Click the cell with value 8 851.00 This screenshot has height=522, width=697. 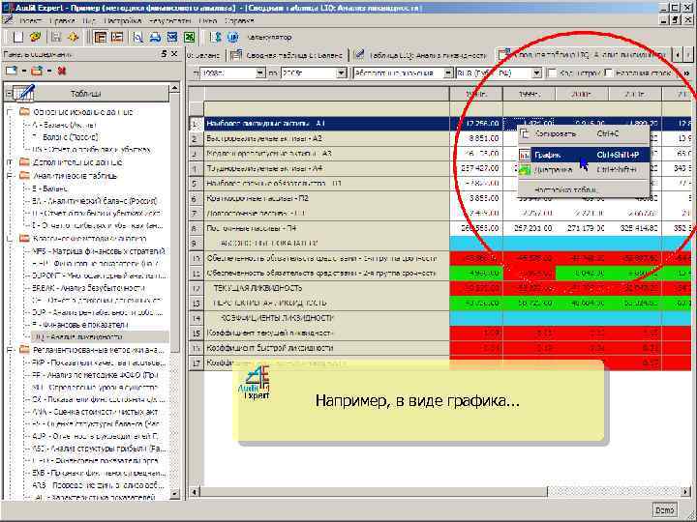pyautogui.click(x=476, y=138)
